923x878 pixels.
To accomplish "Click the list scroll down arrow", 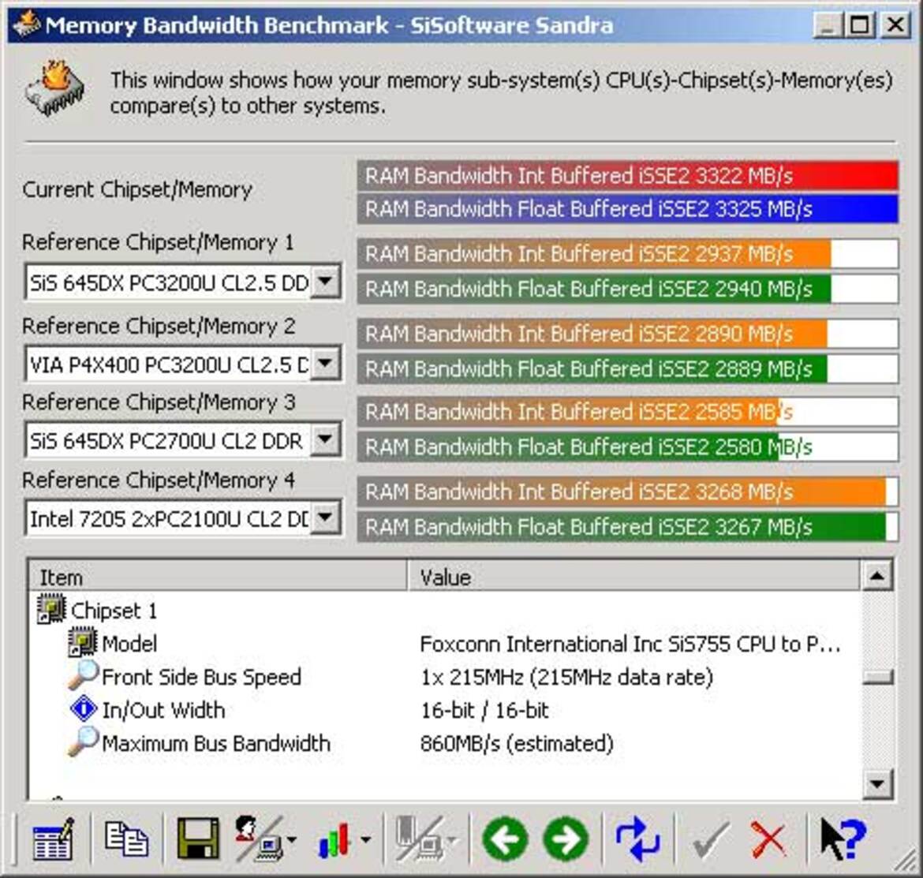I will [x=877, y=783].
